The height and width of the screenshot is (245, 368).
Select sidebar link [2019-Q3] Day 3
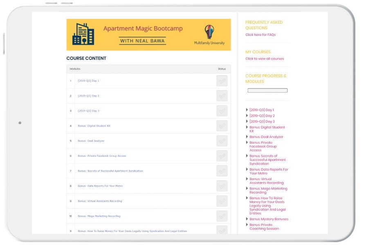coord(262,121)
